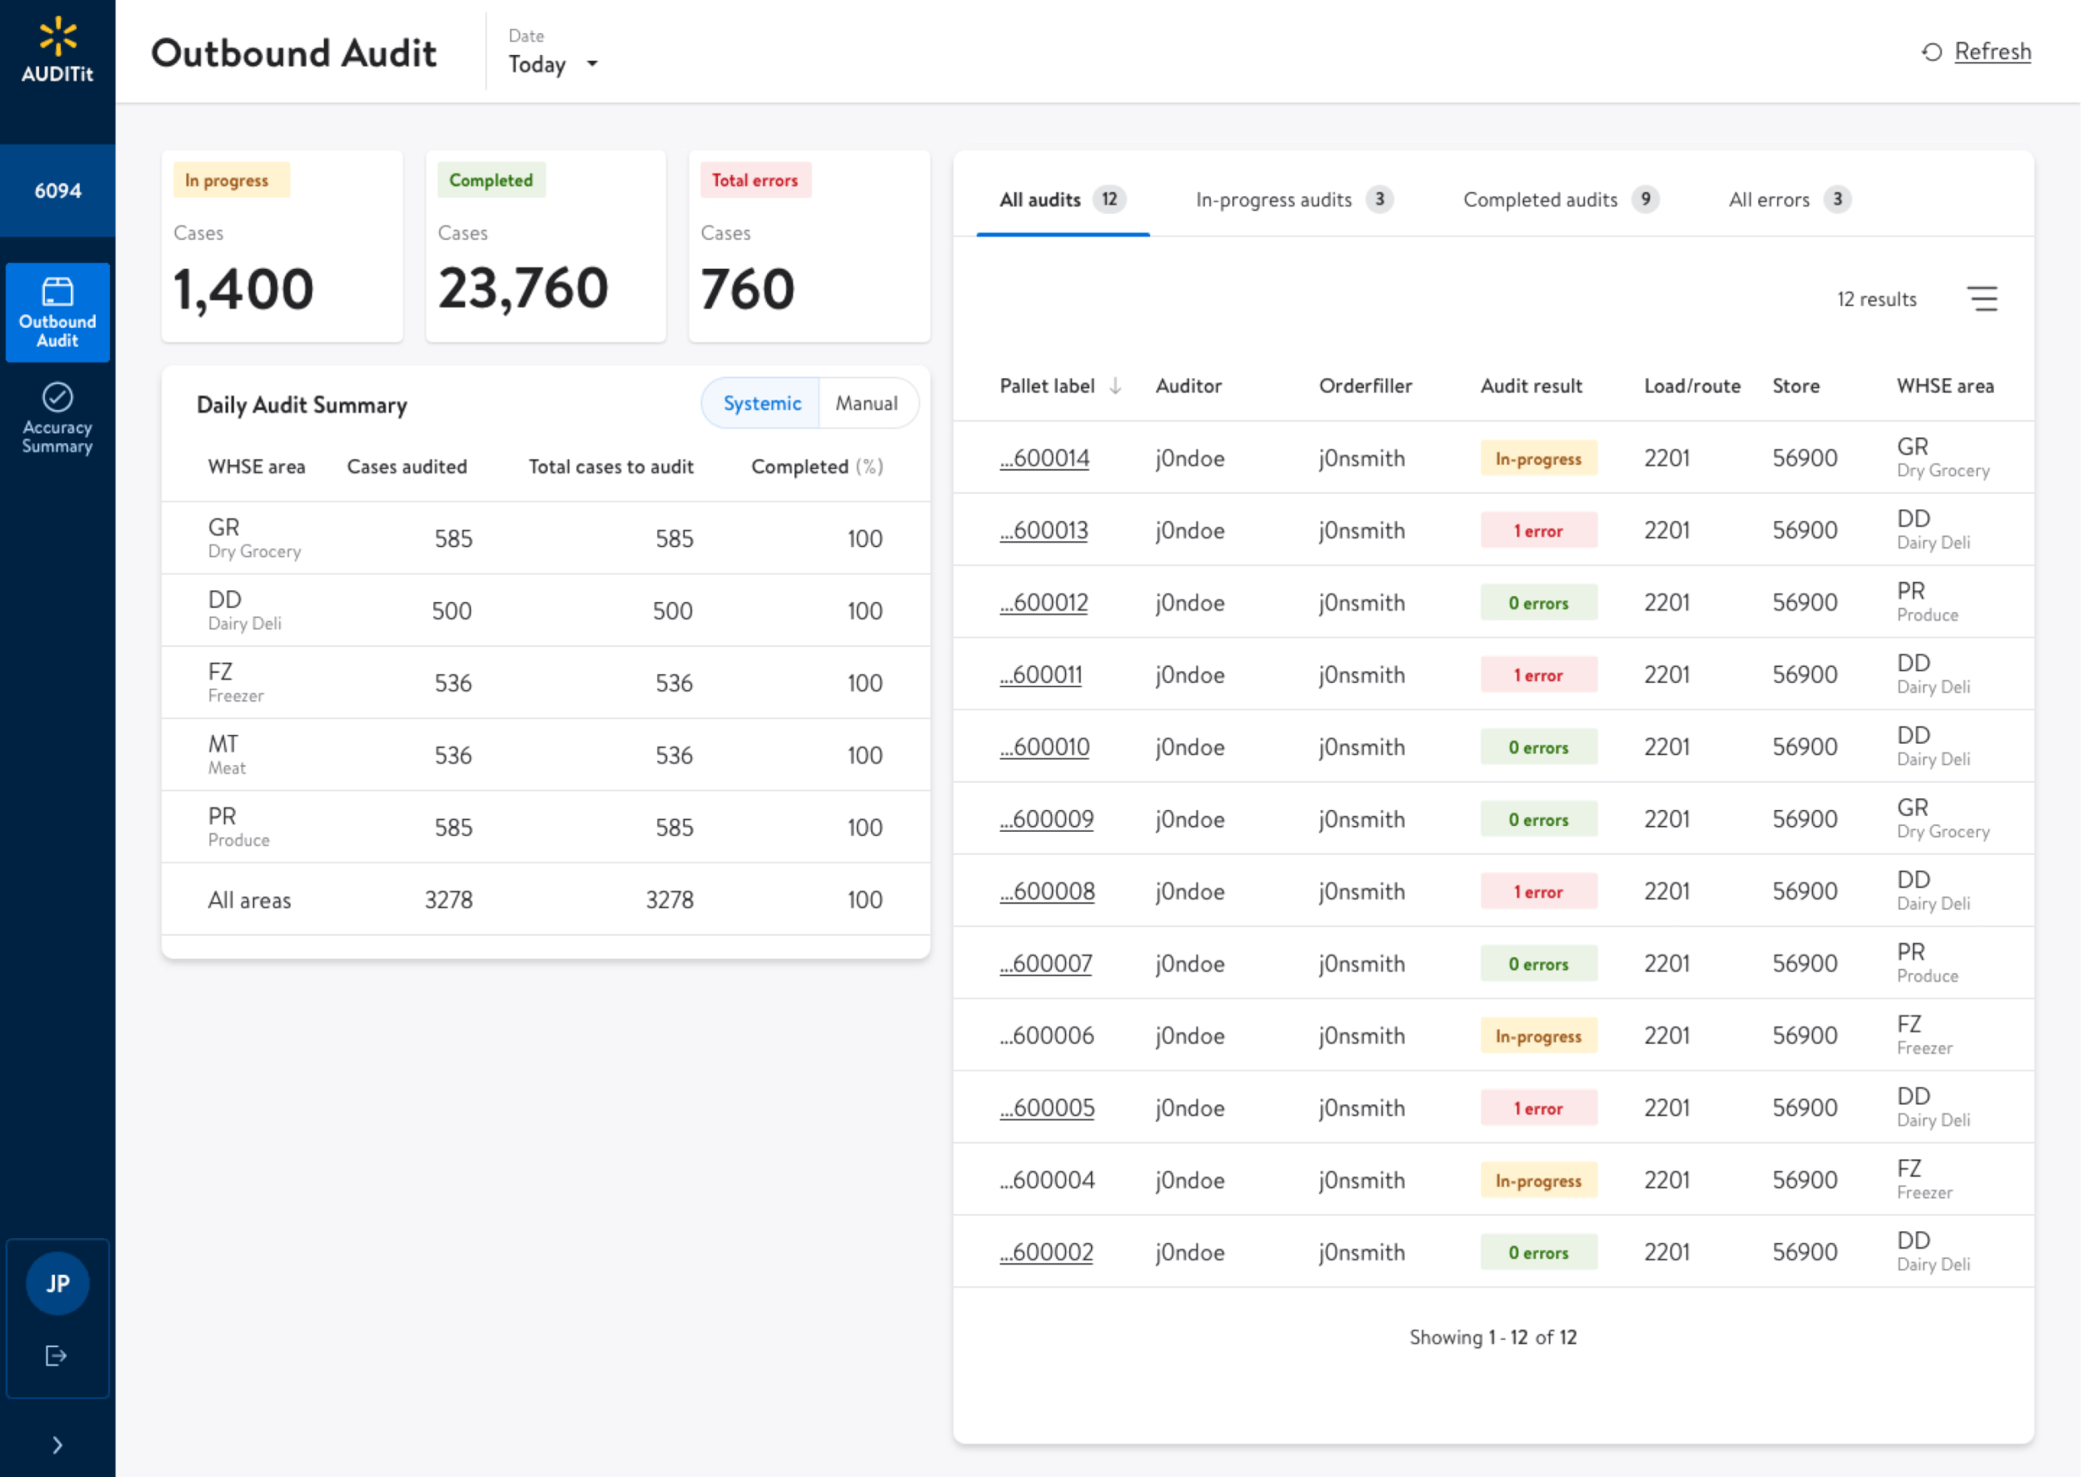Open pallet label ...600002 link
The image size is (2082, 1477).
1046,1252
